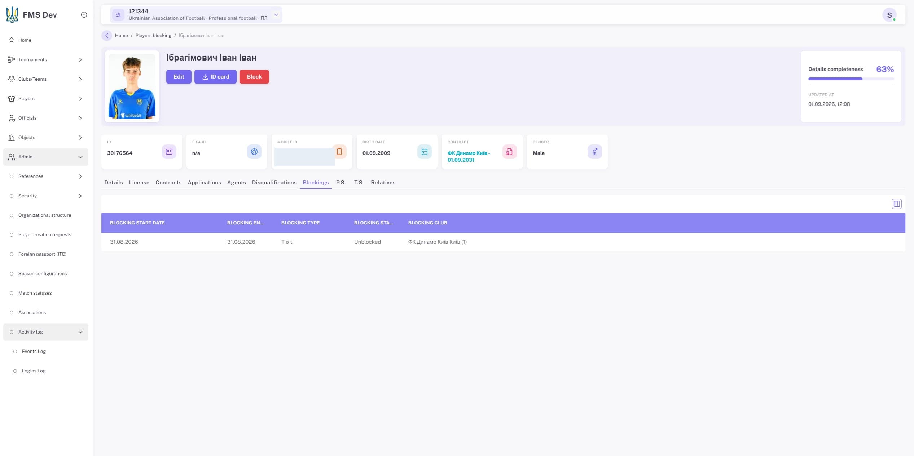Click the player photo thumbnail

click(132, 86)
